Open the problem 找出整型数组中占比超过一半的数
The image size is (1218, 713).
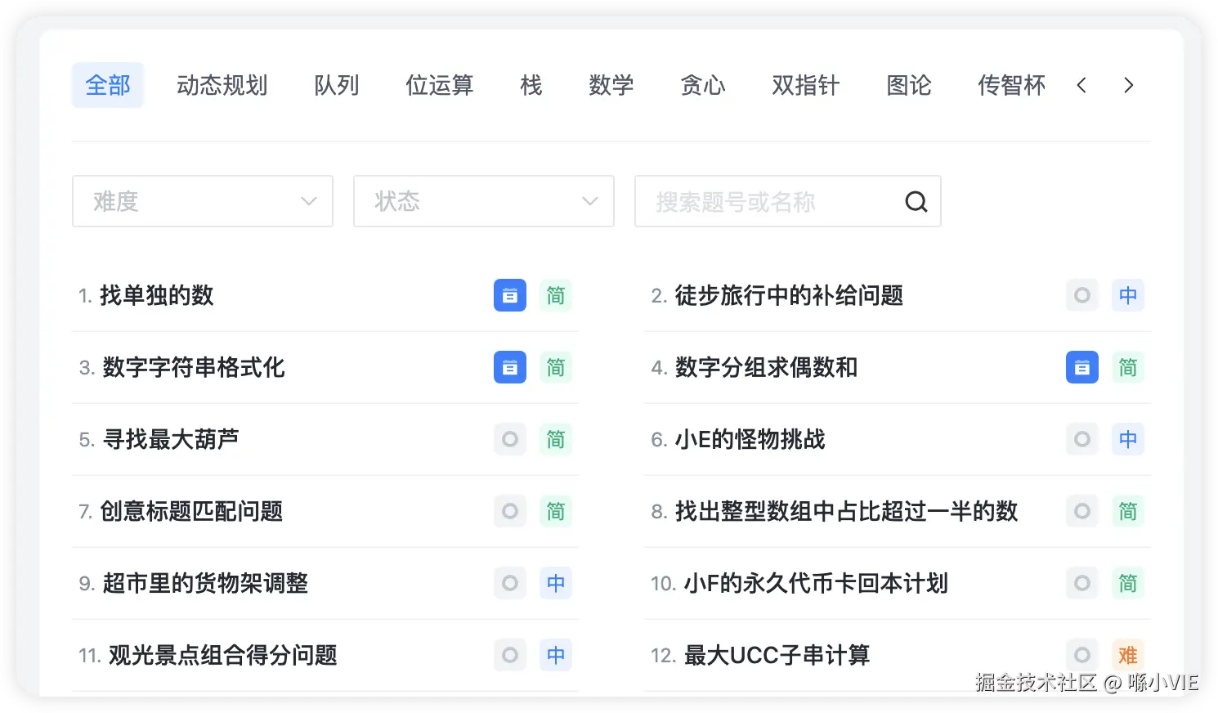click(x=848, y=511)
